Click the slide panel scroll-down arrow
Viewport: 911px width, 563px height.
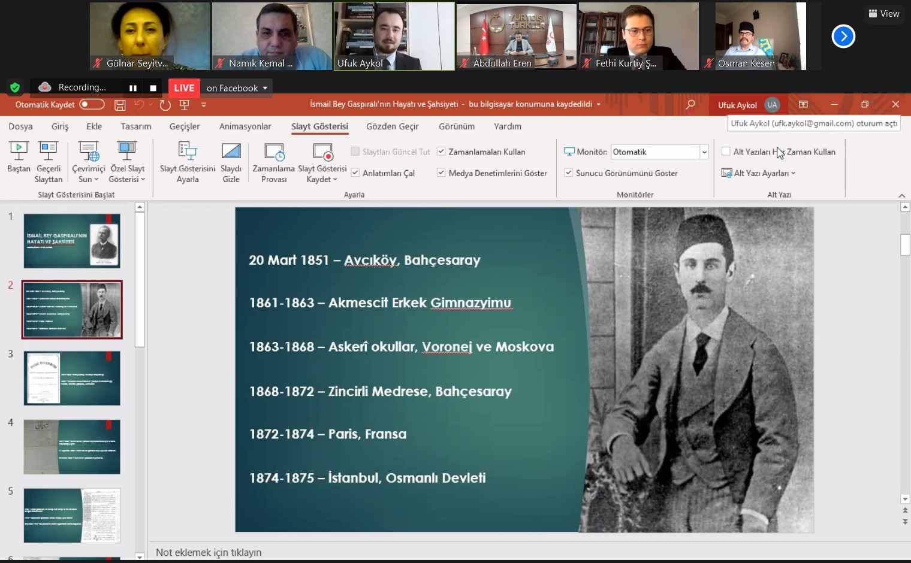pyautogui.click(x=140, y=556)
